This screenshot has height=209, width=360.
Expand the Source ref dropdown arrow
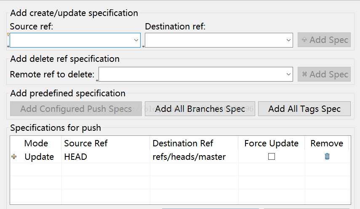(136, 40)
